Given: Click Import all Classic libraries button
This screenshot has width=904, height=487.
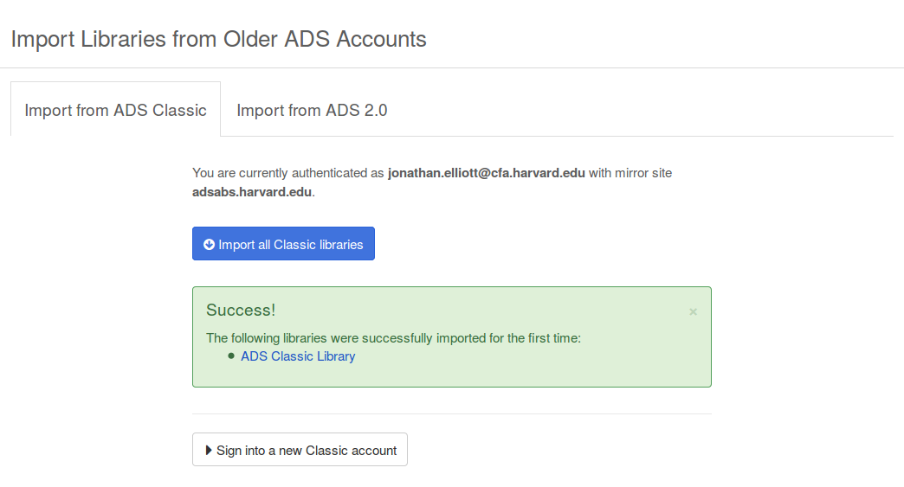Looking at the screenshot, I should coord(283,244).
